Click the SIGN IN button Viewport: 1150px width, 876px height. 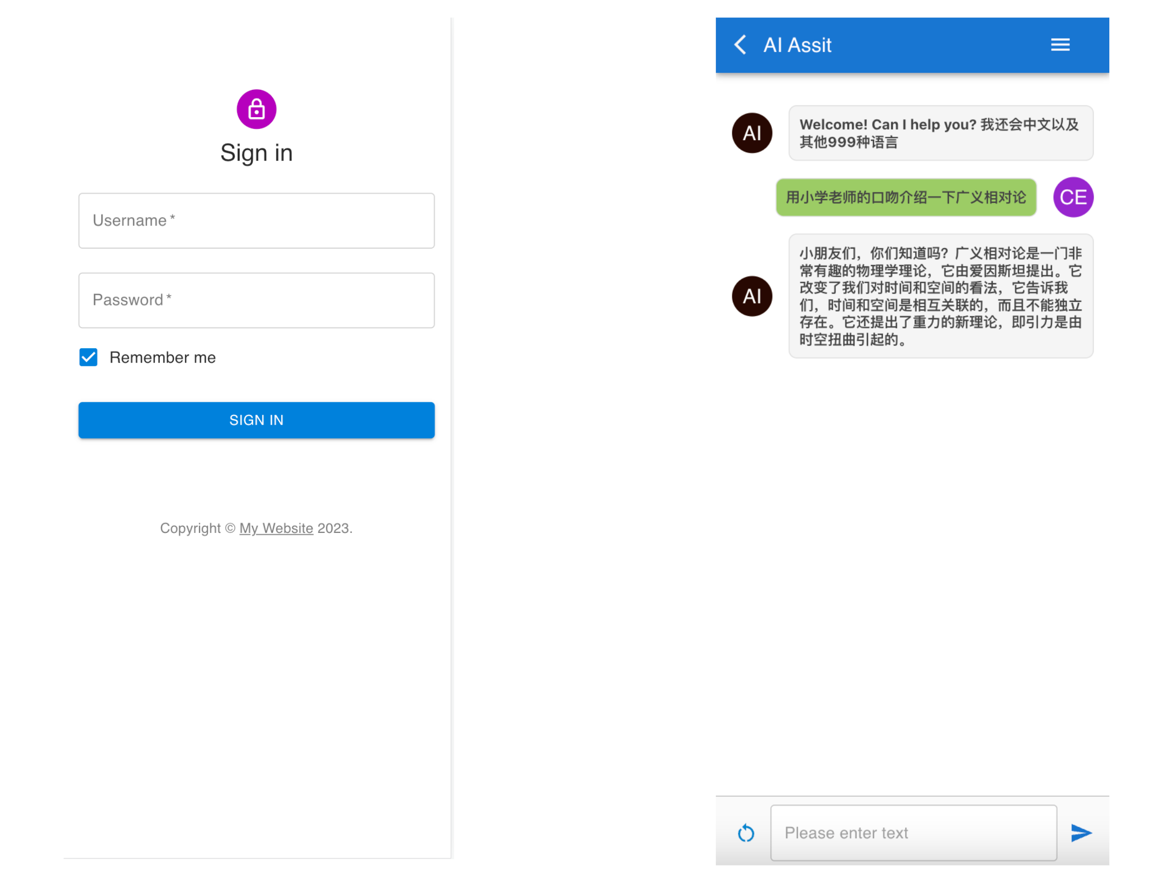tap(256, 420)
